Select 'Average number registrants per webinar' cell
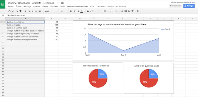The width and height of the screenshot is (198, 97). [x=25, y=34]
